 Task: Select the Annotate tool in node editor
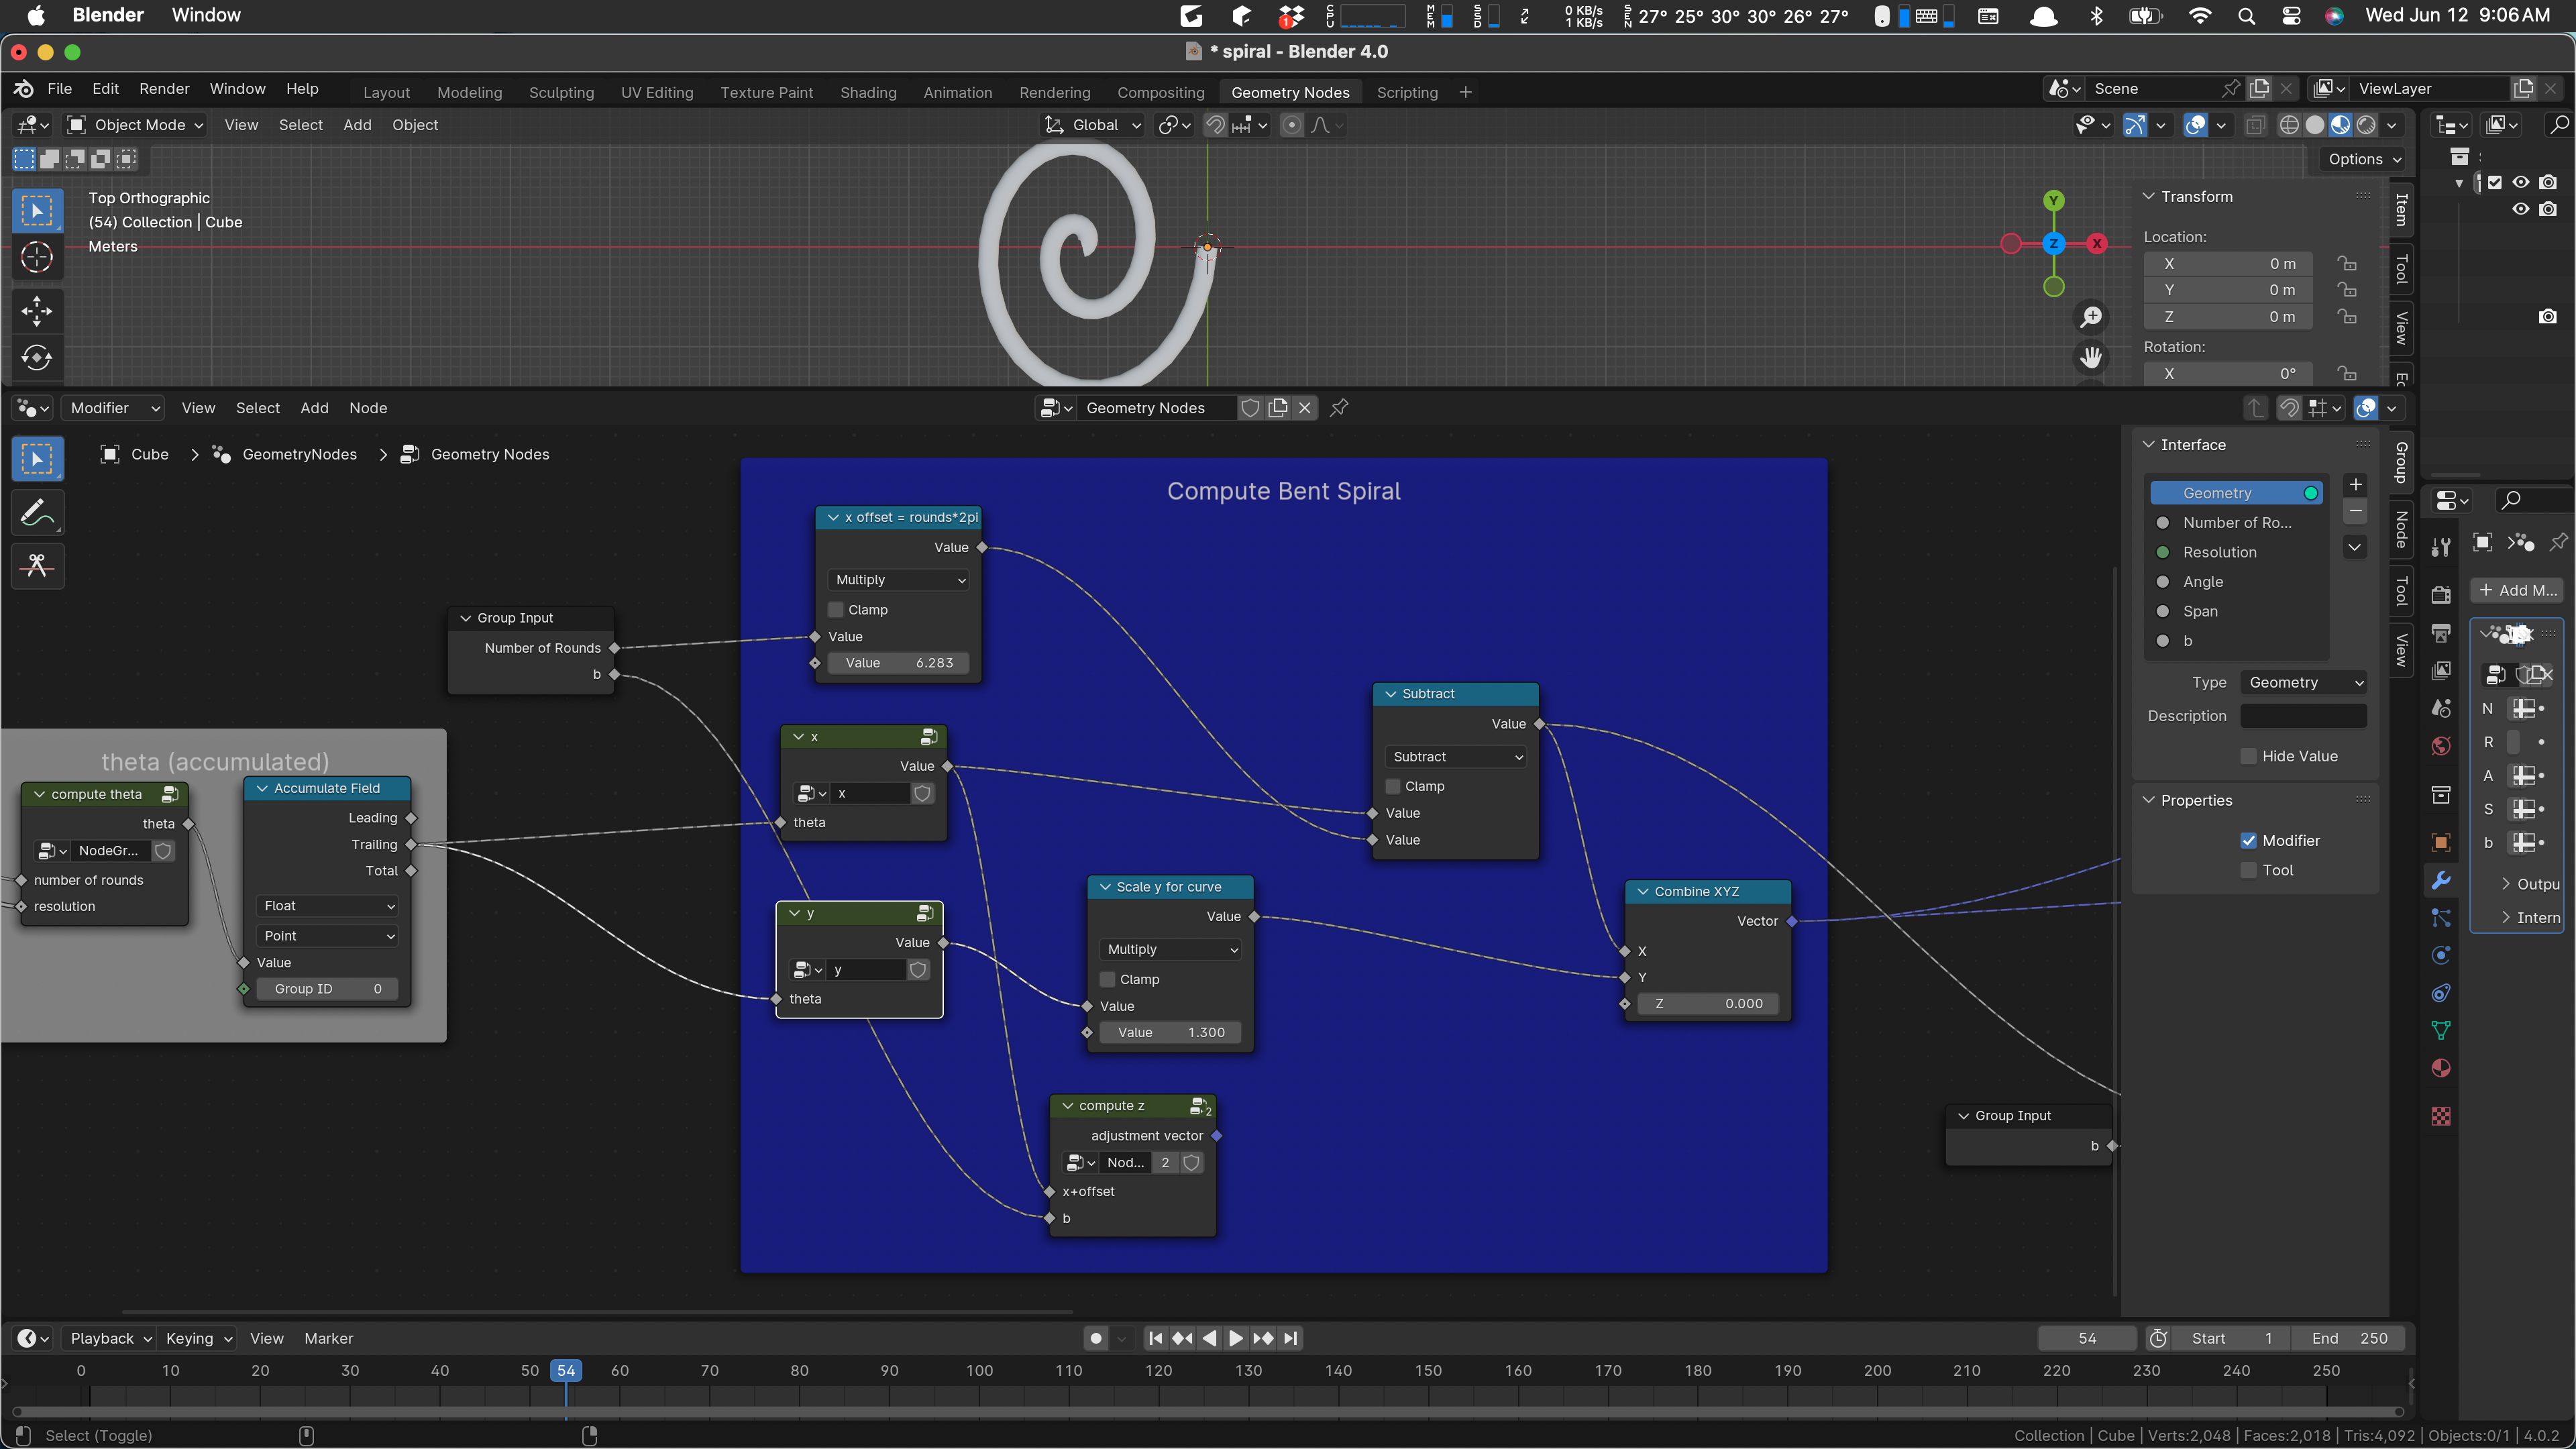[37, 514]
